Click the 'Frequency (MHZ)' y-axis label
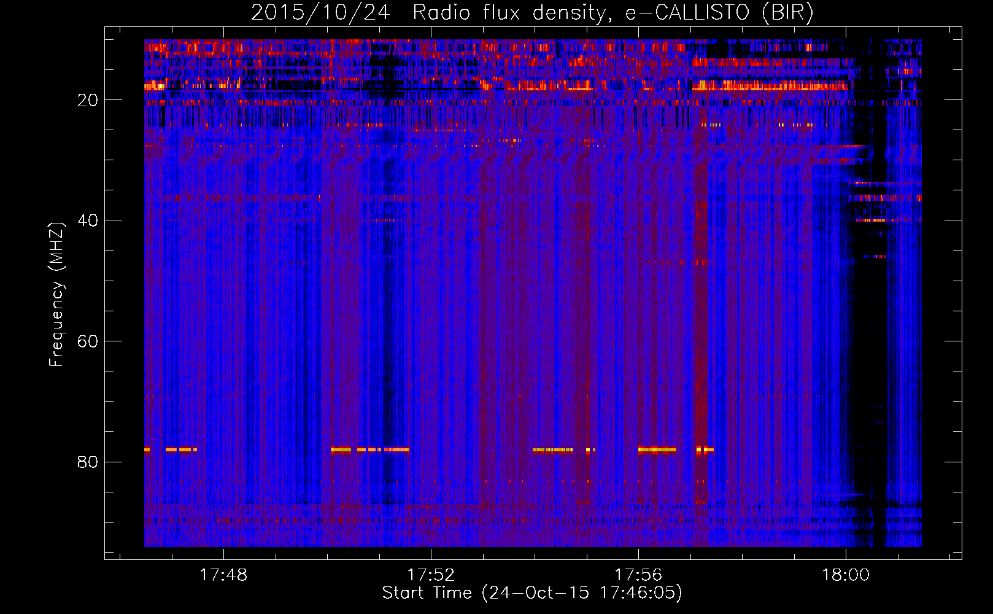993x614 pixels. [56, 295]
